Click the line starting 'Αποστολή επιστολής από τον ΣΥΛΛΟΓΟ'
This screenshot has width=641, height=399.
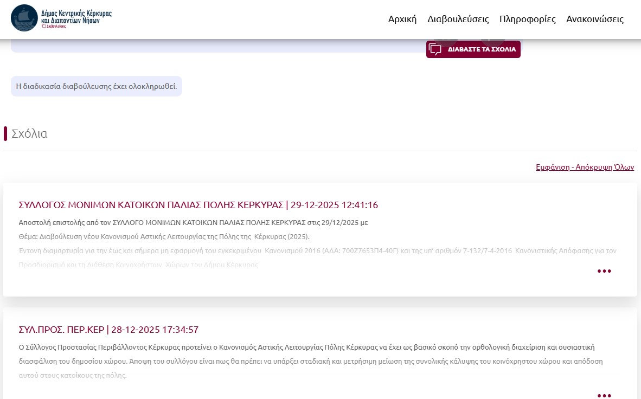(x=194, y=223)
